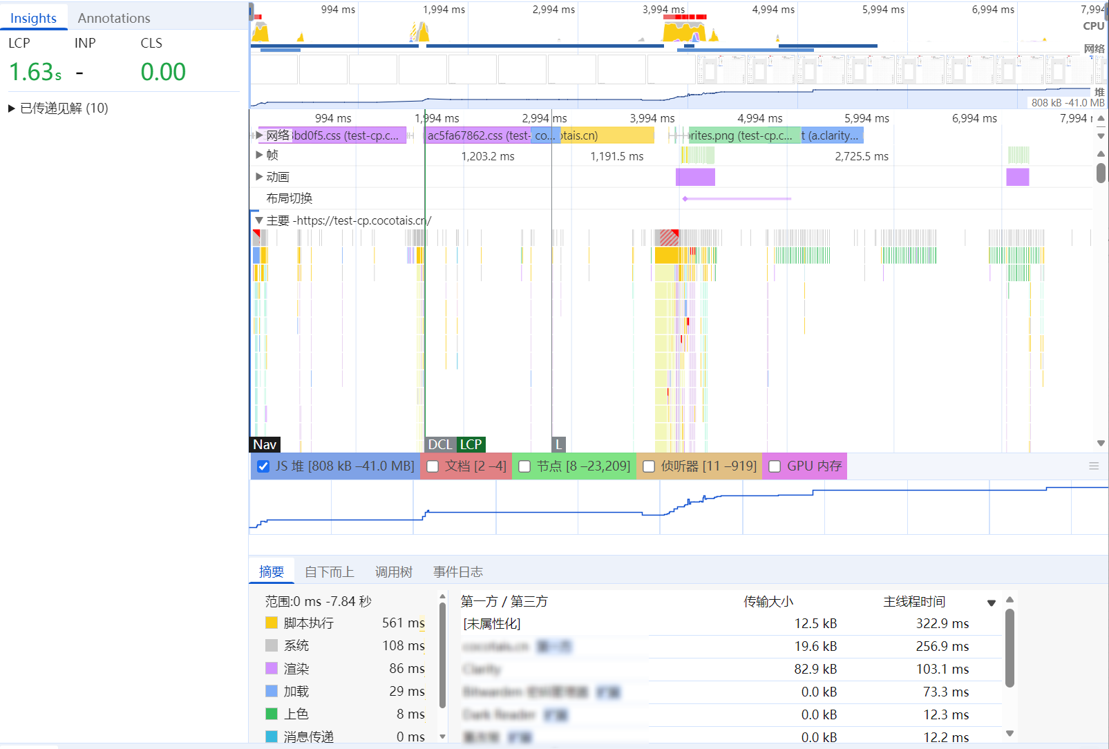
Task: Expand the 网络 track
Action: click(259, 135)
